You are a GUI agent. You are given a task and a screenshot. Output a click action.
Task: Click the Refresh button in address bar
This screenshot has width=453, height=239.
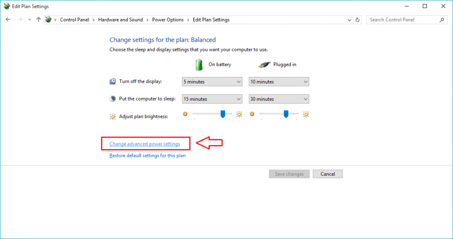[x=358, y=19]
